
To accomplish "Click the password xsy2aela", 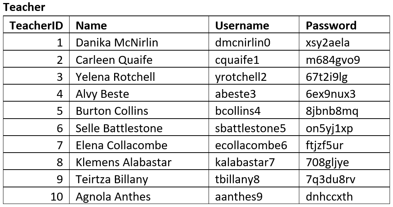I will 328,43.
